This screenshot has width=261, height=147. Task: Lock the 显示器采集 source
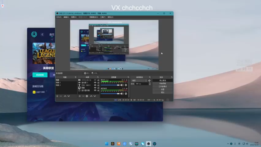tap(98, 90)
